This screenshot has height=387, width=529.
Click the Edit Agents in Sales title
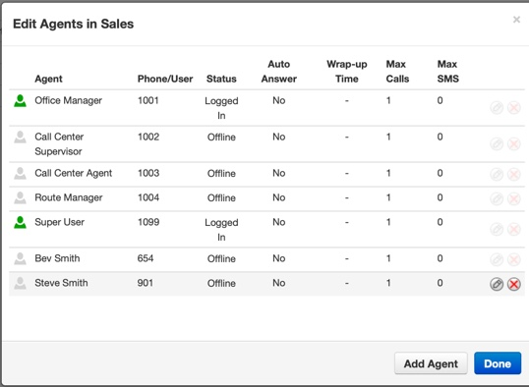[73, 24]
